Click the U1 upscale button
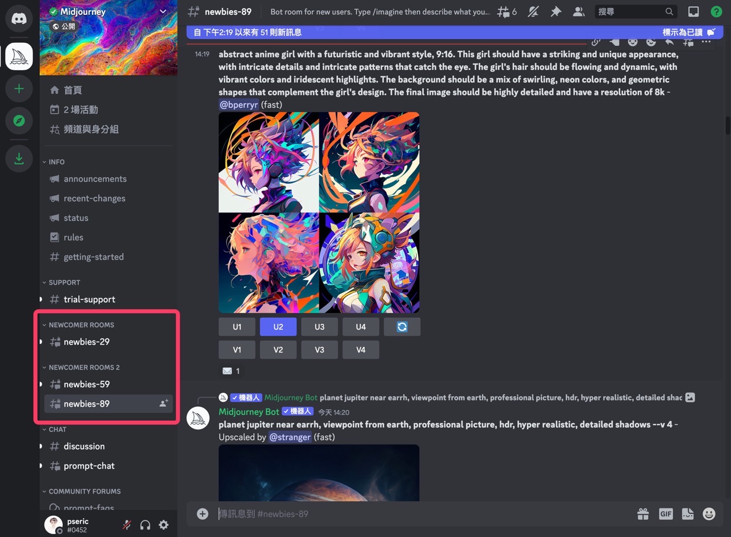Image resolution: width=731 pixels, height=537 pixels. coord(237,327)
